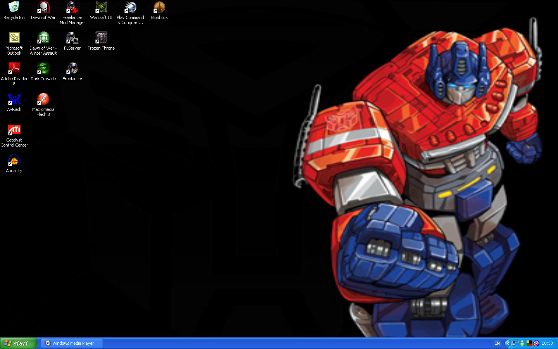This screenshot has height=349, width=558.
Task: Open the four-colored squares tray icon
Action: tap(529, 343)
